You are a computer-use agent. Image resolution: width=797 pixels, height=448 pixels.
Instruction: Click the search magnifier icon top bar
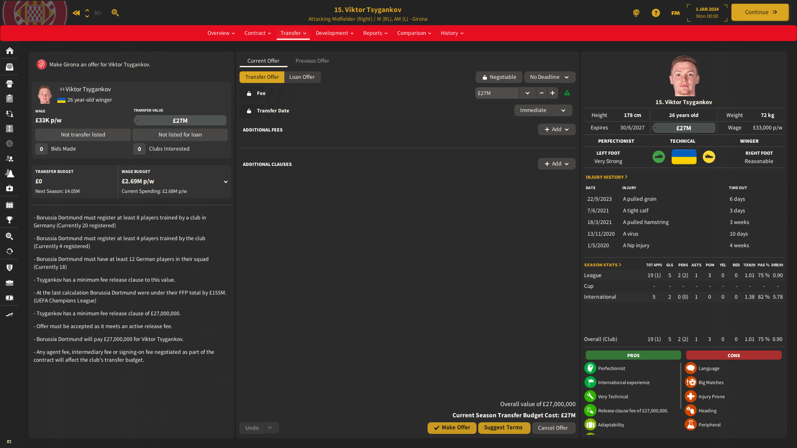[x=115, y=12]
